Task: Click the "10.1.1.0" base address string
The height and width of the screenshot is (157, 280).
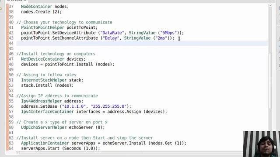Action: [x=74, y=106]
